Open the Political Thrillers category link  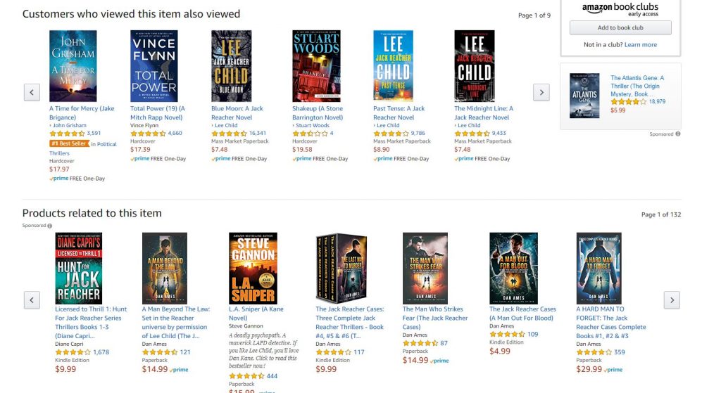click(x=83, y=148)
